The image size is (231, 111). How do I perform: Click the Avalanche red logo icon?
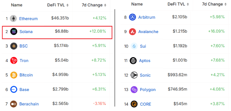133,32
